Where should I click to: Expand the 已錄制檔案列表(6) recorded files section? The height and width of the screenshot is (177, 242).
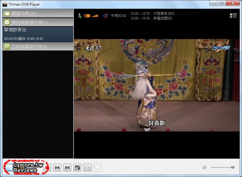38,47
